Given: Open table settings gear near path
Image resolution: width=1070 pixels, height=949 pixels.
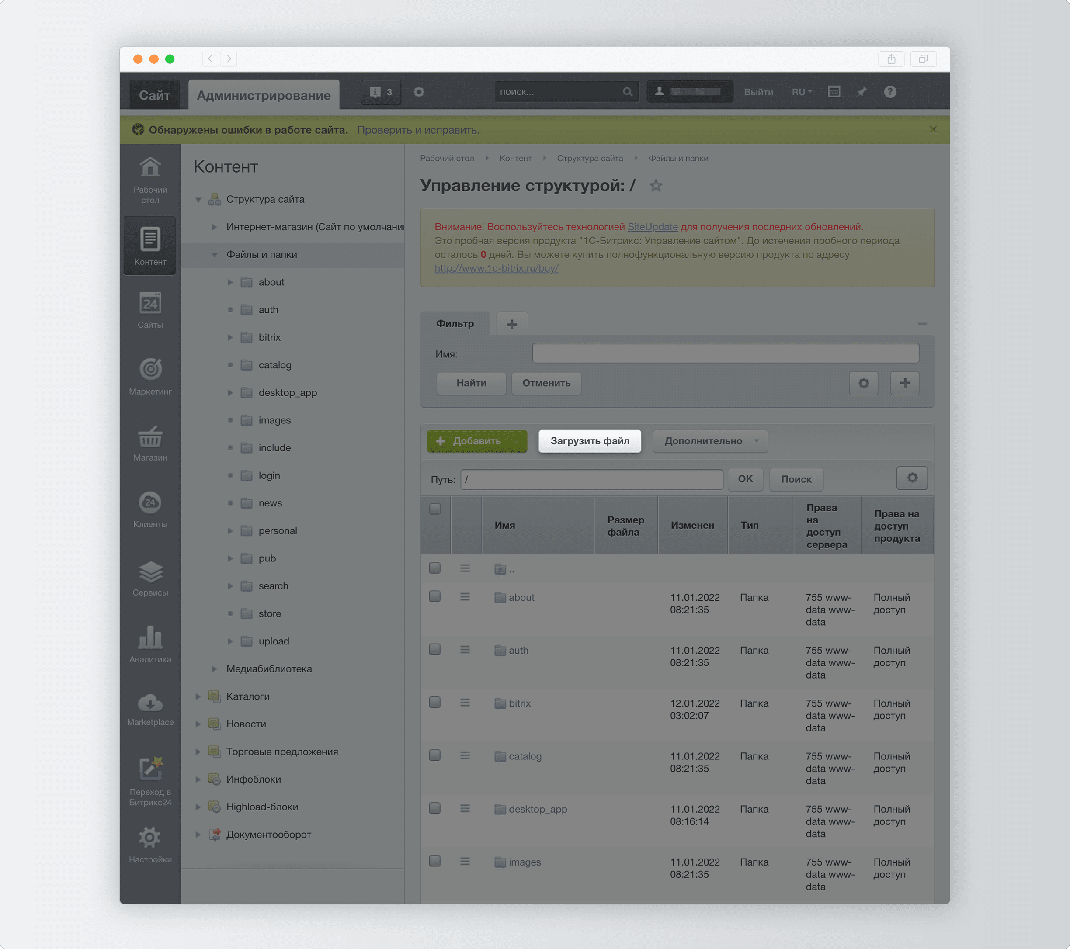Looking at the screenshot, I should click(x=912, y=478).
